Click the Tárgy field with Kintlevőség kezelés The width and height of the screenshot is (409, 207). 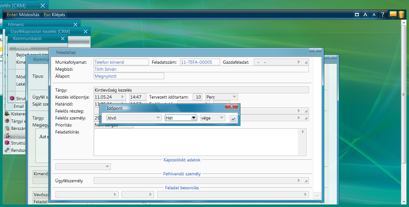pyautogui.click(x=201, y=90)
